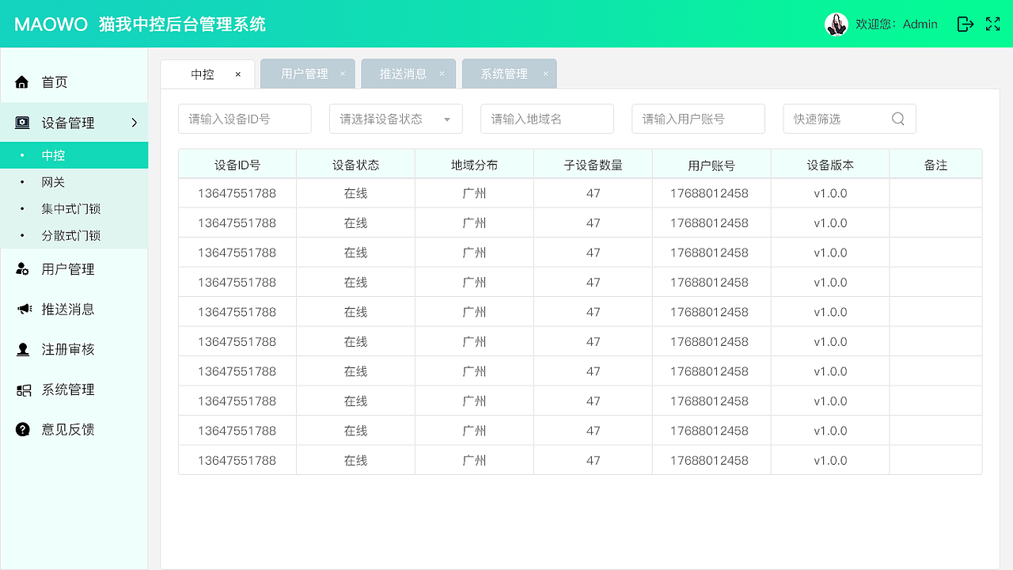Click the 注册审核 person icon

click(23, 349)
